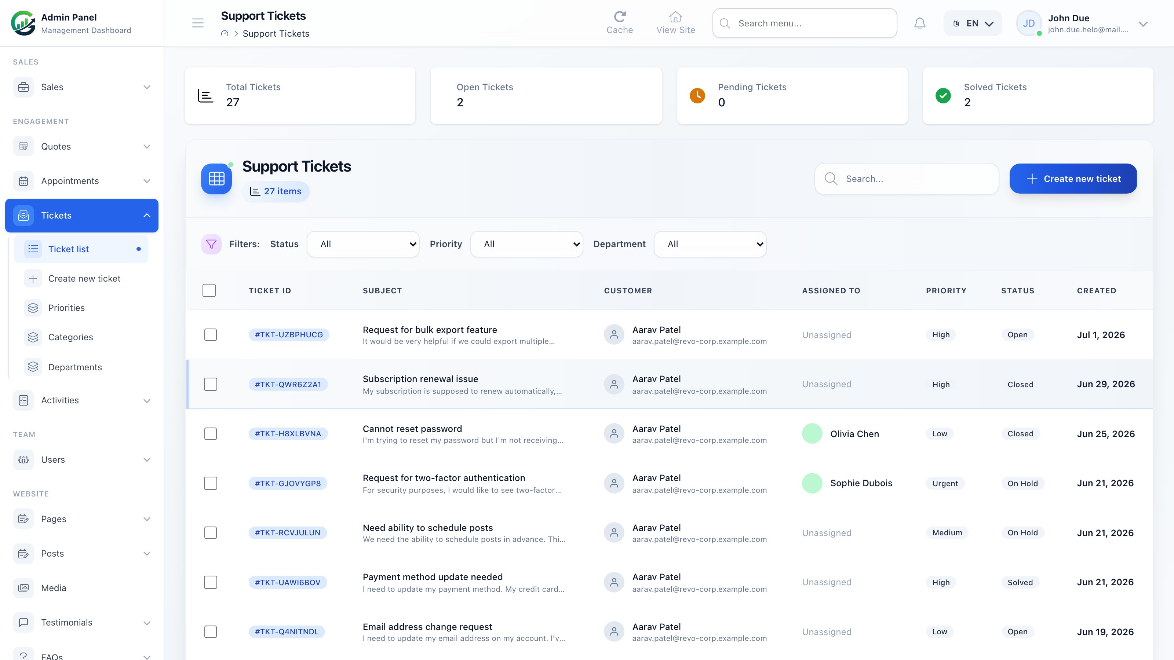The image size is (1174, 660).
Task: Click the JD user avatar
Action: pos(1029,23)
